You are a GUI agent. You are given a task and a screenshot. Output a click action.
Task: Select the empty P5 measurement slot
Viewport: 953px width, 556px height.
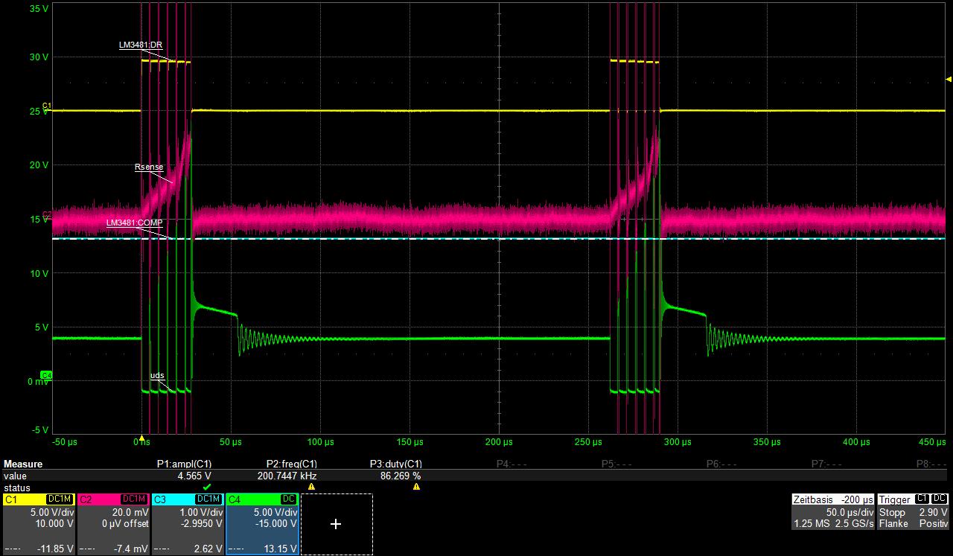[x=616, y=464]
